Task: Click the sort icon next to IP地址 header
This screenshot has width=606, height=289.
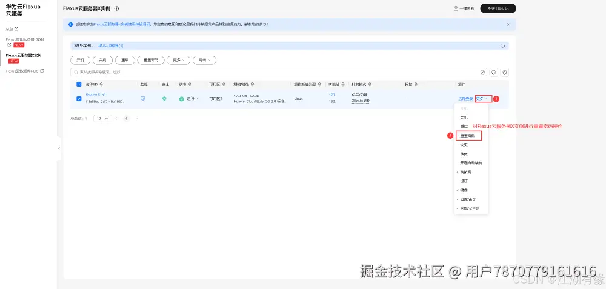Action: (x=342, y=84)
